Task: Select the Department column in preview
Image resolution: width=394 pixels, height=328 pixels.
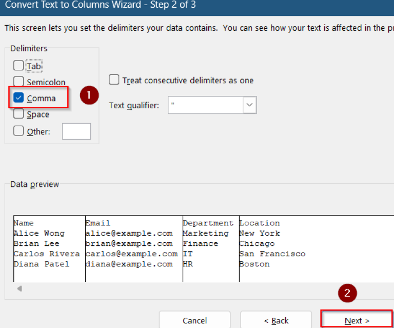Action: [208, 223]
